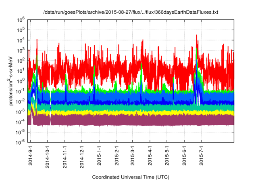This screenshot has height=181, width=258.
Task: Select the x-axis date label 2015-3-1
Action: pyautogui.click(x=132, y=156)
